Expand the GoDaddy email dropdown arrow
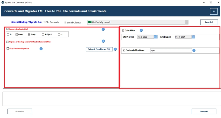Viewport: 221px width, 118px height. (x=187, y=22)
